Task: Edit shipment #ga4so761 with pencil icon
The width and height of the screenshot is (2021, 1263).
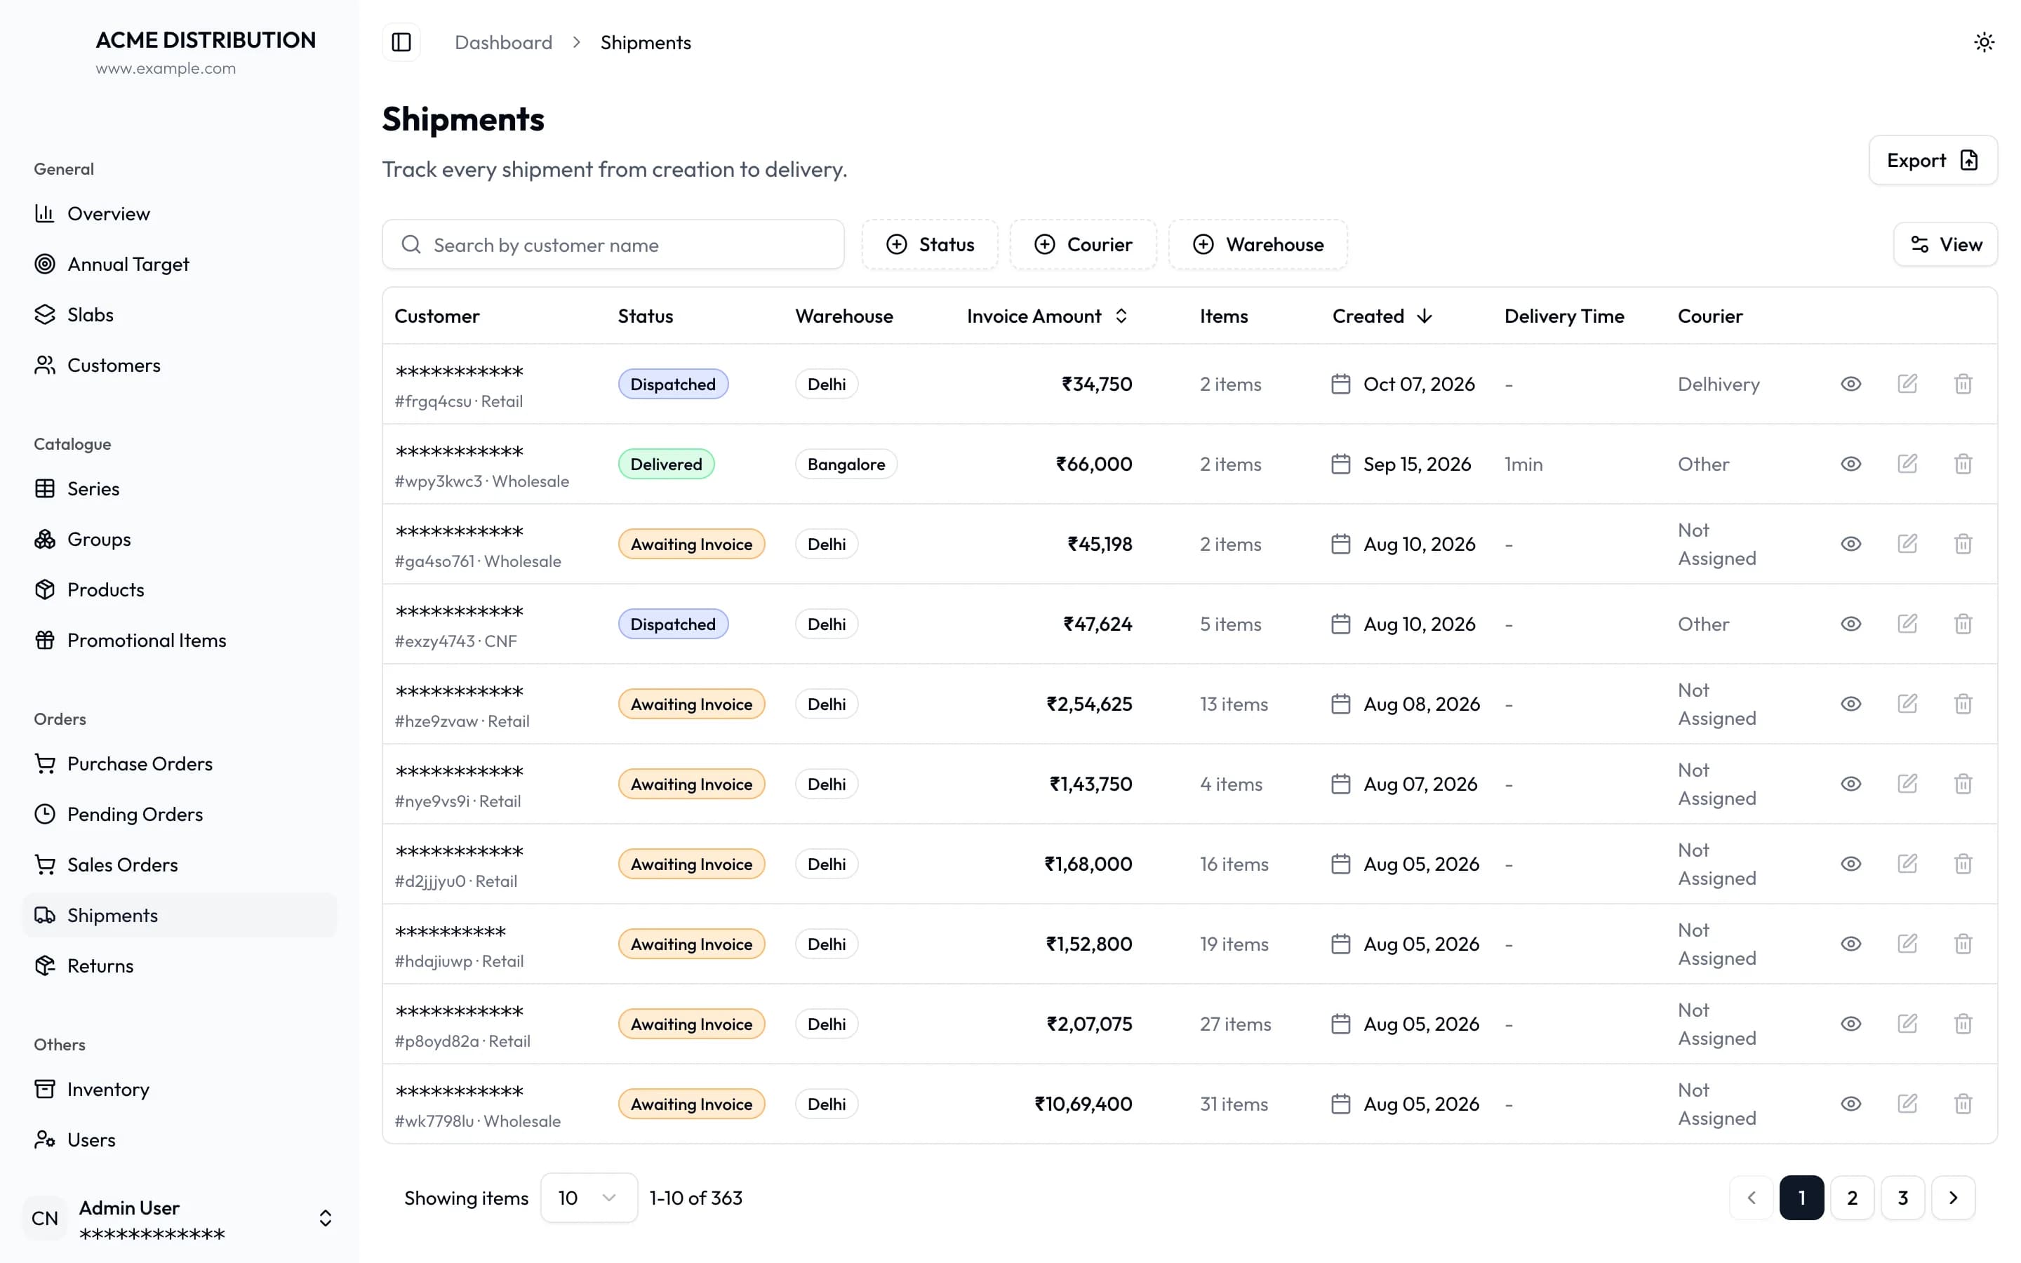Action: (x=1907, y=544)
